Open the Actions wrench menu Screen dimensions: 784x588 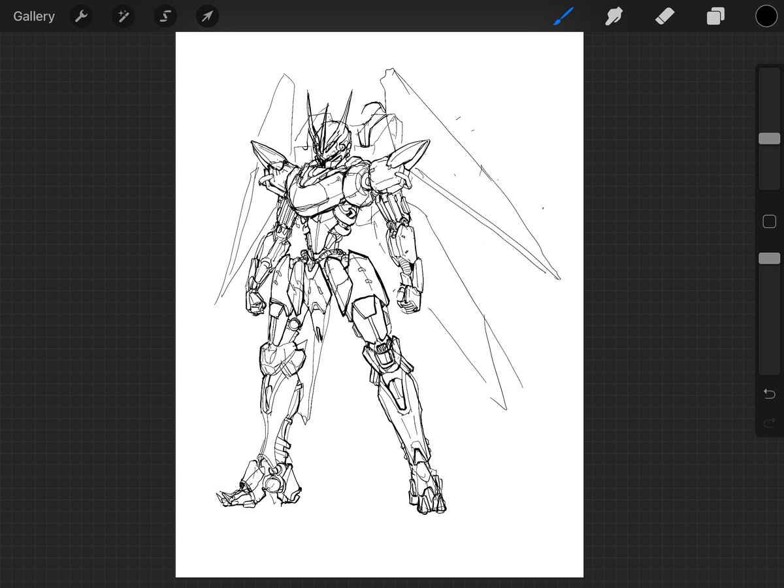pyautogui.click(x=82, y=16)
